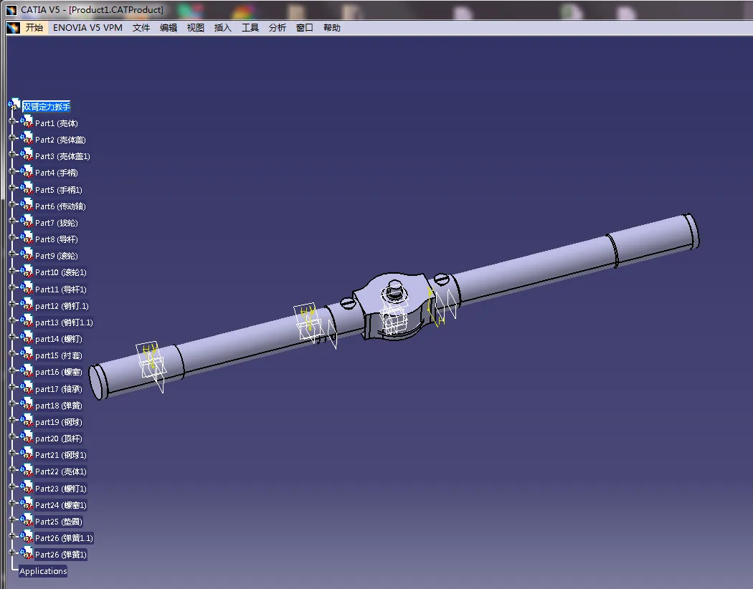Expand the Part1 (壳体) node
The width and height of the screenshot is (753, 589).
click(x=12, y=121)
